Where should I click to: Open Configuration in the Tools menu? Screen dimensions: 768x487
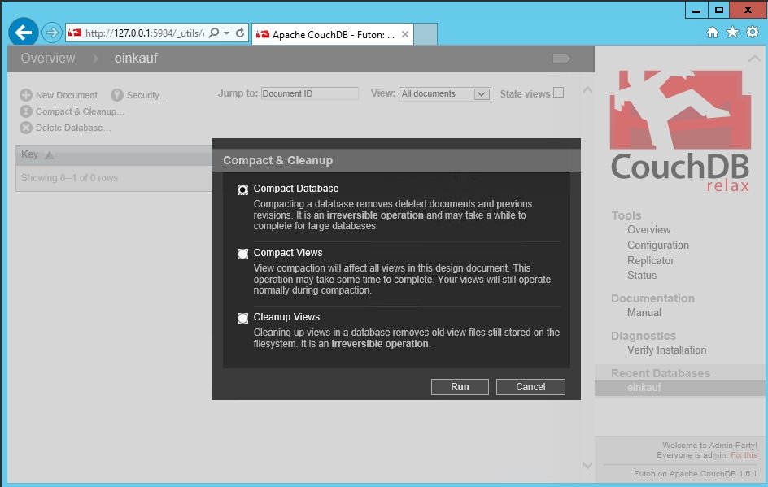(657, 245)
